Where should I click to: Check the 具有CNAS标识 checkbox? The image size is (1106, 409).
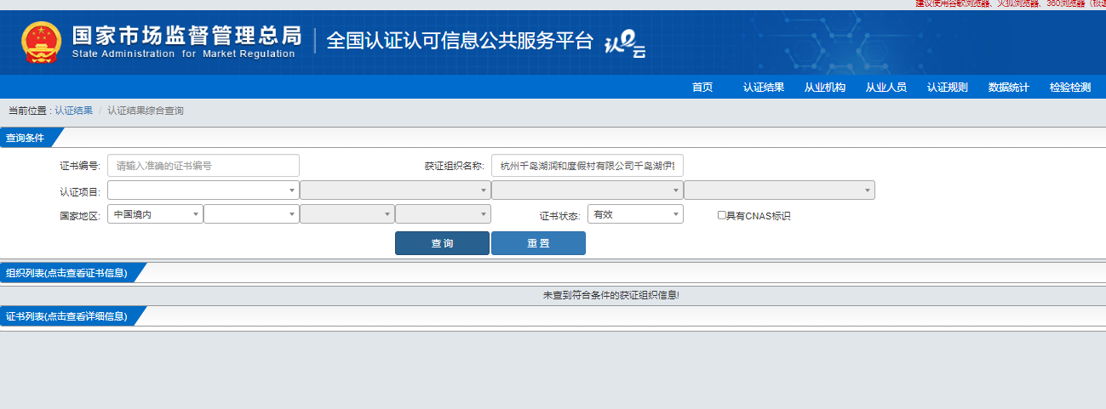tap(721, 215)
